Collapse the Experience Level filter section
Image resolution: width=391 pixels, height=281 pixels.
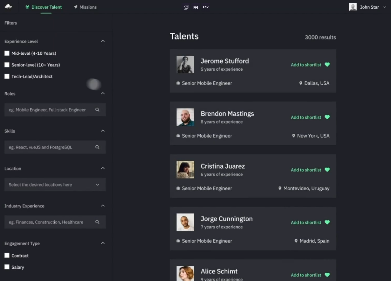(103, 41)
